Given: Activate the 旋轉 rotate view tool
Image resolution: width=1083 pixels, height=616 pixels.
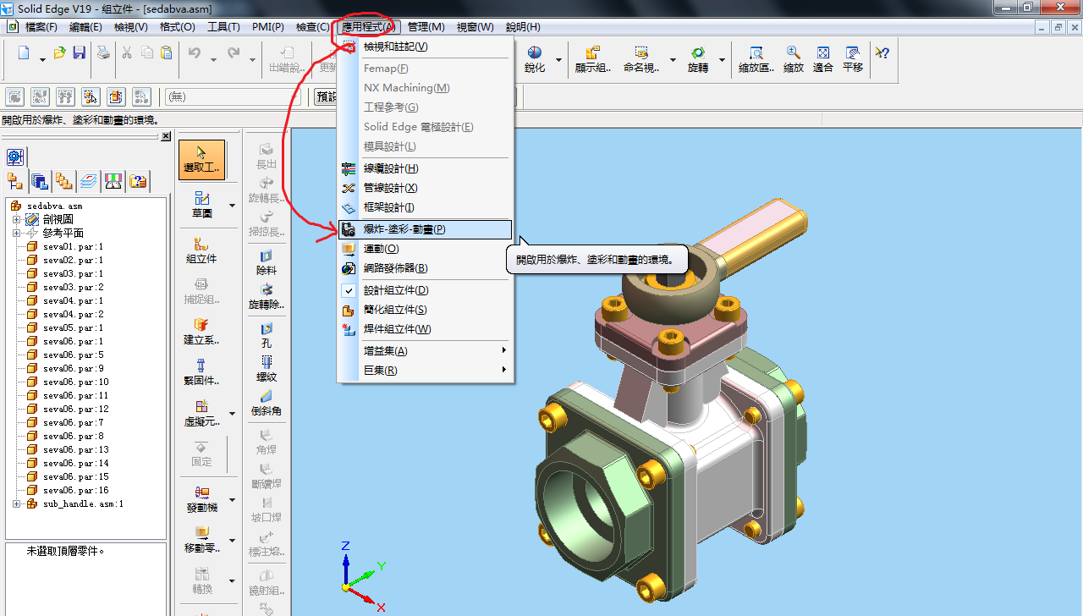Looking at the screenshot, I should pos(698,60).
